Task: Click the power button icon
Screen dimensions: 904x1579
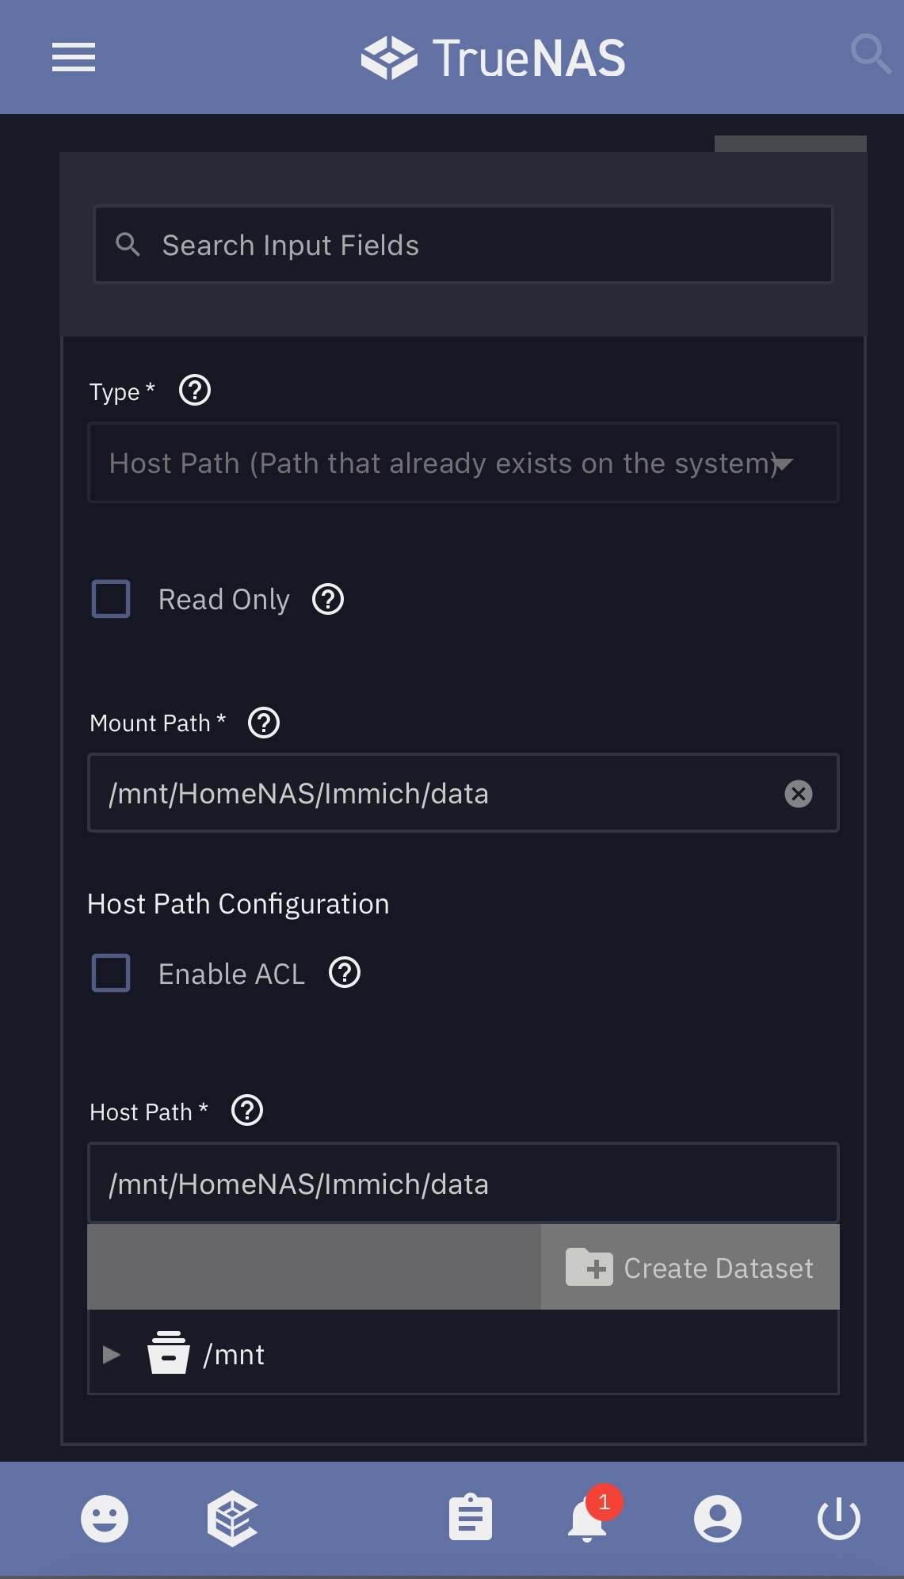Action: pyautogui.click(x=839, y=1518)
